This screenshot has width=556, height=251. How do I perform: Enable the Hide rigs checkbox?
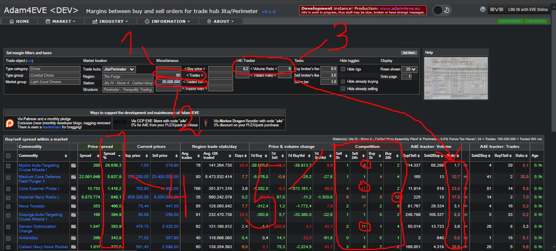(343, 69)
